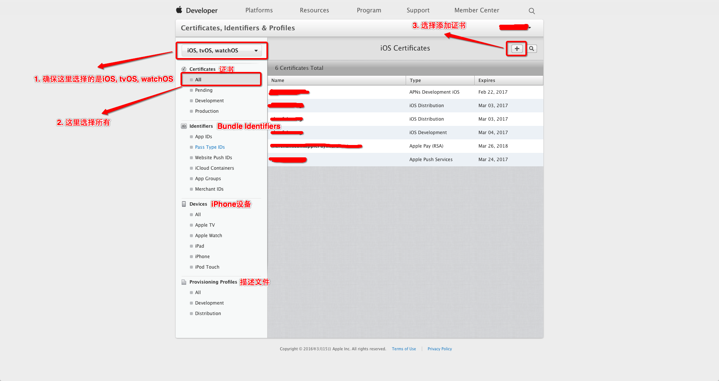Open Terms of Use link
The height and width of the screenshot is (381, 719).
404,349
